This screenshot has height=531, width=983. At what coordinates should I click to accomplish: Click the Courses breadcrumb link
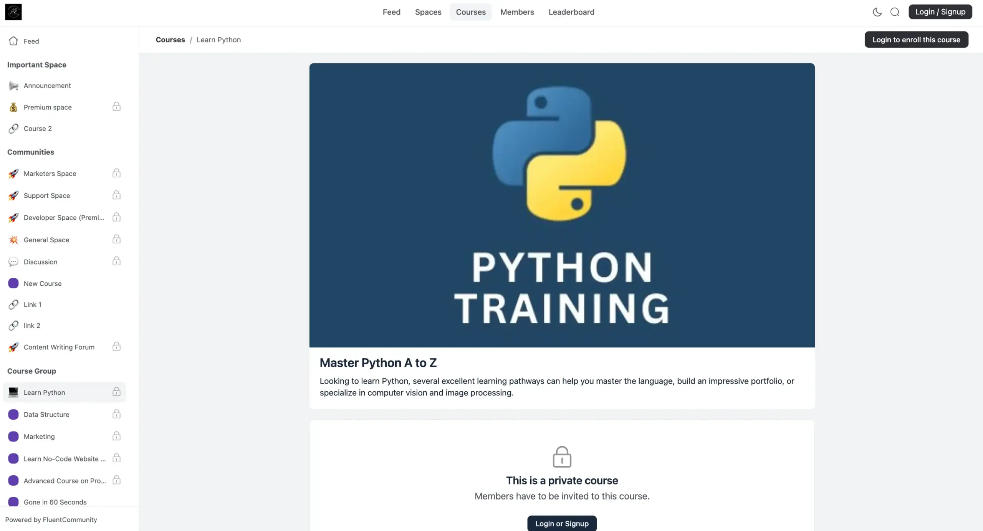[x=170, y=40]
